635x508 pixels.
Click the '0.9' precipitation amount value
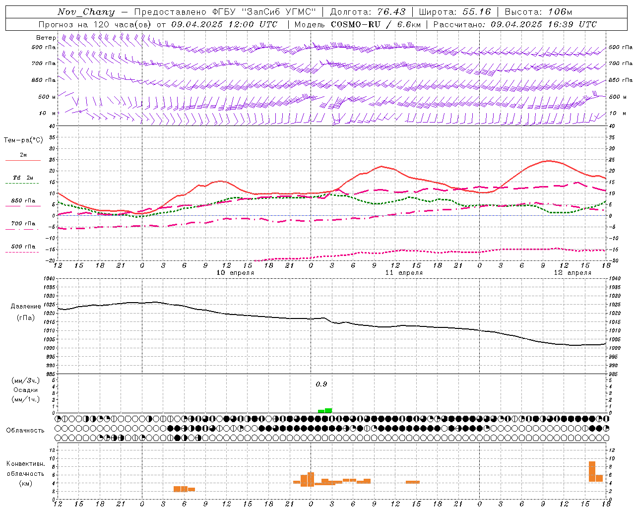[x=321, y=384]
